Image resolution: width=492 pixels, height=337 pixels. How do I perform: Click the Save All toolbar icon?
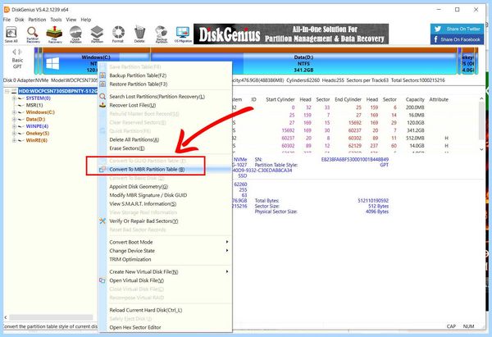tap(11, 34)
